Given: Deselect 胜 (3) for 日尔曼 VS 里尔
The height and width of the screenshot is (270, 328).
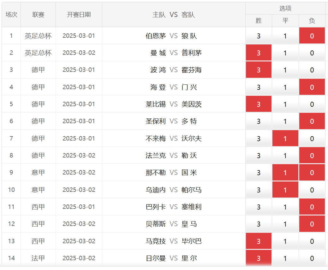Looking at the screenshot, I should click(259, 258).
